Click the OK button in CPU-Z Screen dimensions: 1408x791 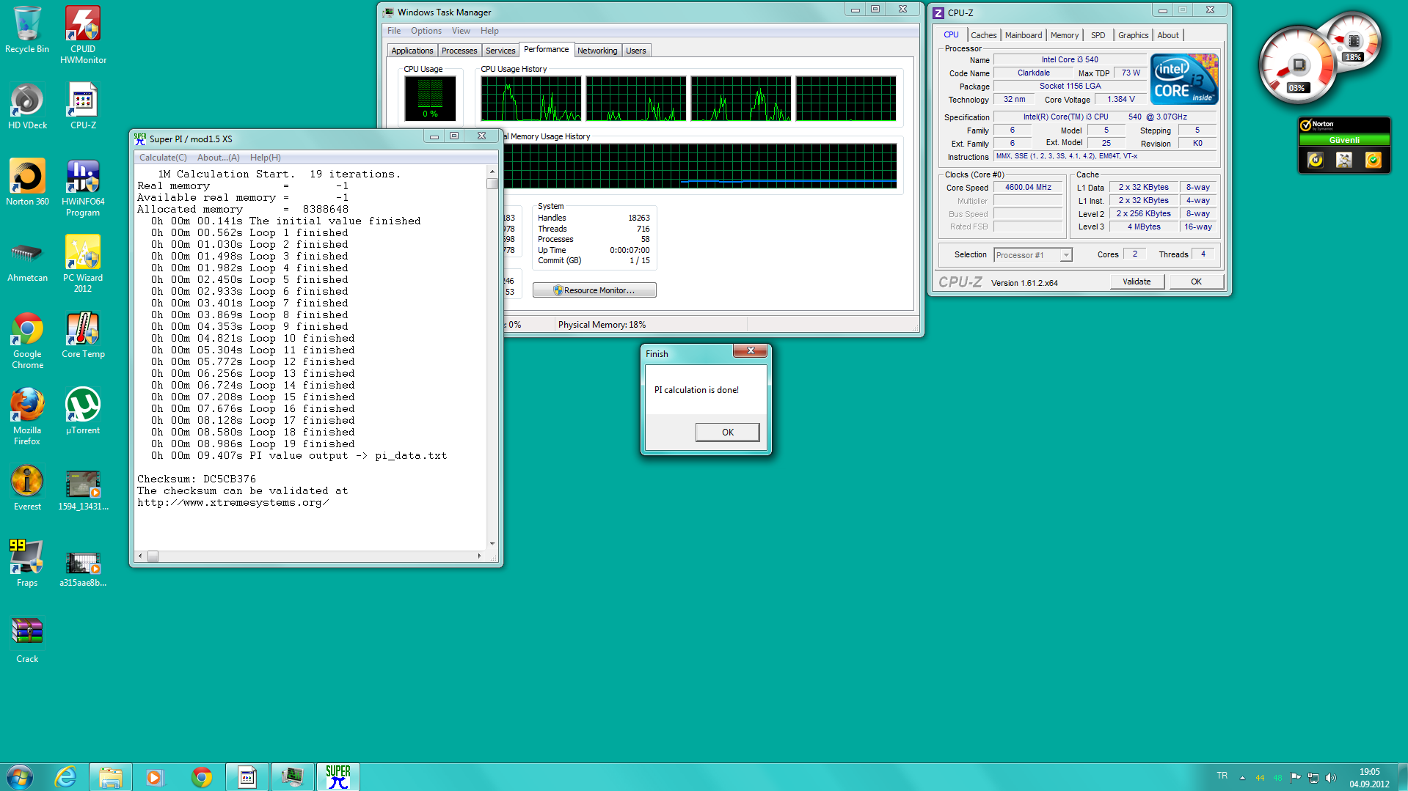(x=1196, y=282)
